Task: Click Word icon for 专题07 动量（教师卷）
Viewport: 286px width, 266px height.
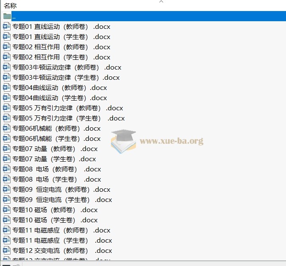Action: pyautogui.click(x=7, y=148)
